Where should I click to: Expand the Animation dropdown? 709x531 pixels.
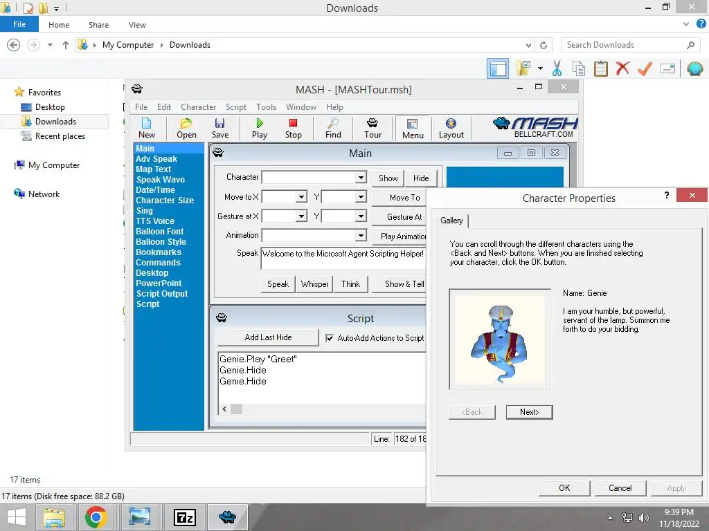coord(360,235)
